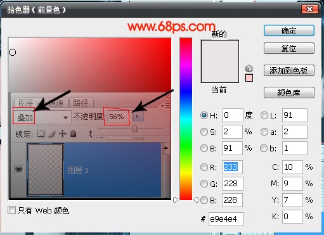Select the G green radio button
Image resolution: width=324 pixels, height=235 pixels.
(204, 184)
